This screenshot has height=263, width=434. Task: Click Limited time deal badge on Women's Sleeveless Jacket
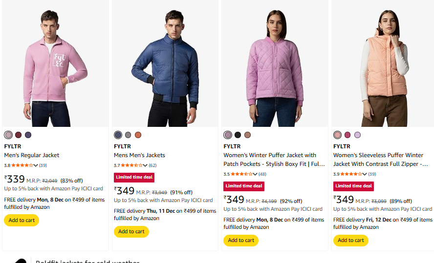pyautogui.click(x=353, y=186)
